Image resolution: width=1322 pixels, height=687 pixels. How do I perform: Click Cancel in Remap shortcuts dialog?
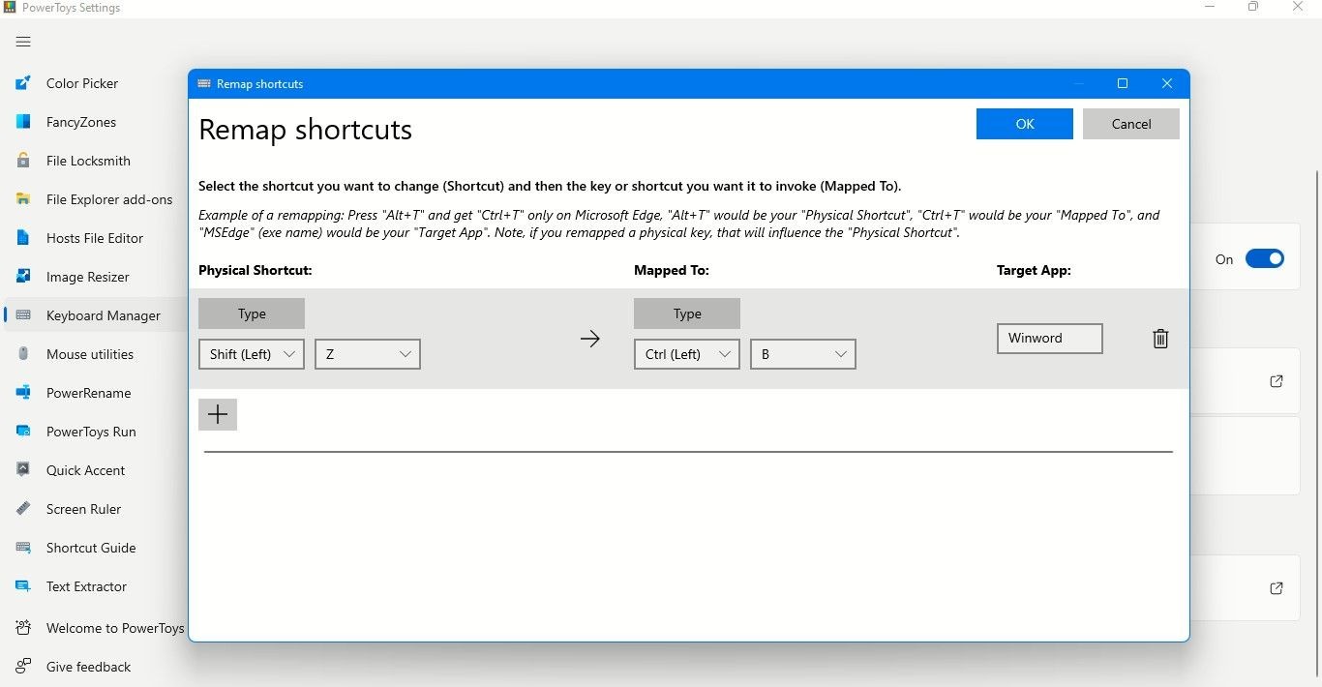coord(1131,124)
